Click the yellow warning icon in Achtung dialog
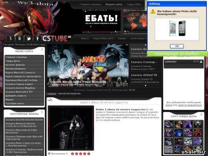This screenshot has height=156, width=208. point(153,11)
